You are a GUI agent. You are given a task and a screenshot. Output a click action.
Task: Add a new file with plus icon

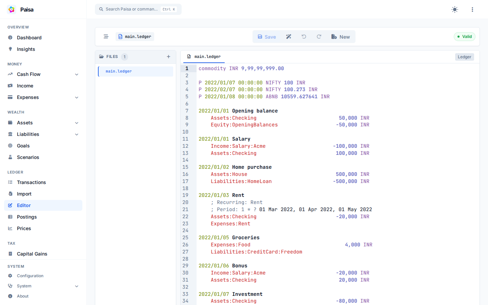click(x=168, y=57)
